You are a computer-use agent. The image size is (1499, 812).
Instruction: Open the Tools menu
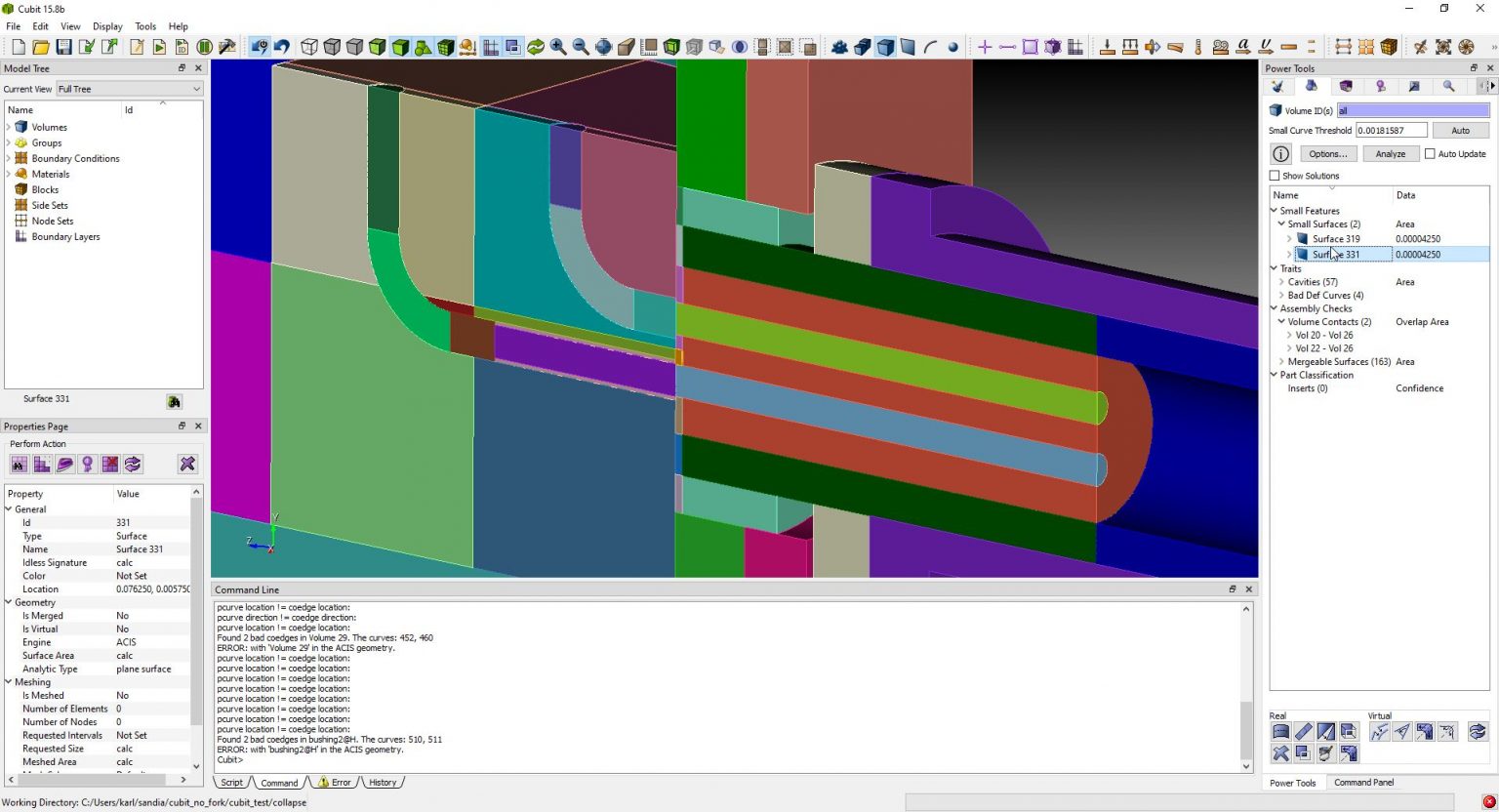tap(144, 26)
